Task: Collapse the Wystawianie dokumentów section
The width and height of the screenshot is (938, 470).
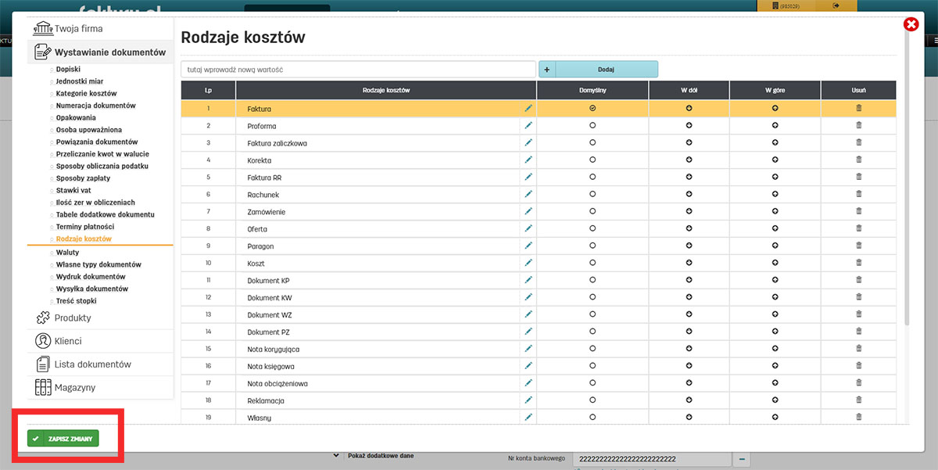Action: tap(109, 52)
